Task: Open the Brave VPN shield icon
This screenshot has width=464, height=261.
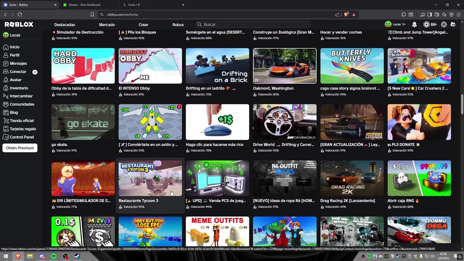Action: point(451,14)
